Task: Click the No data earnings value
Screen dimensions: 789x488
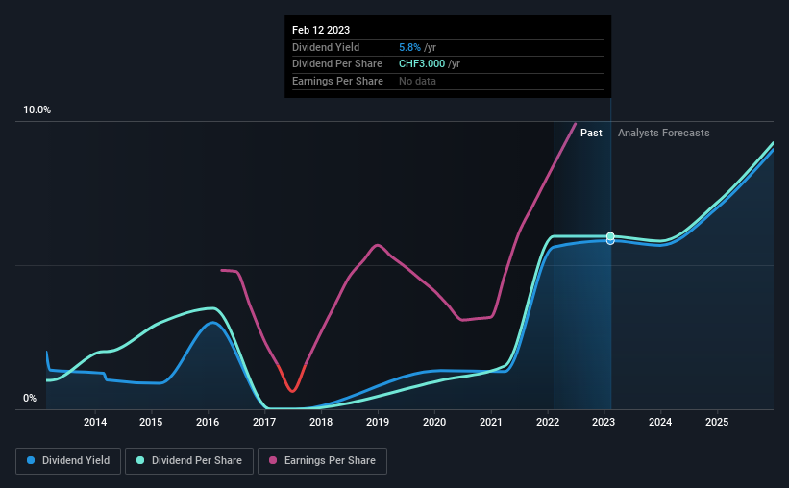Action: point(417,81)
